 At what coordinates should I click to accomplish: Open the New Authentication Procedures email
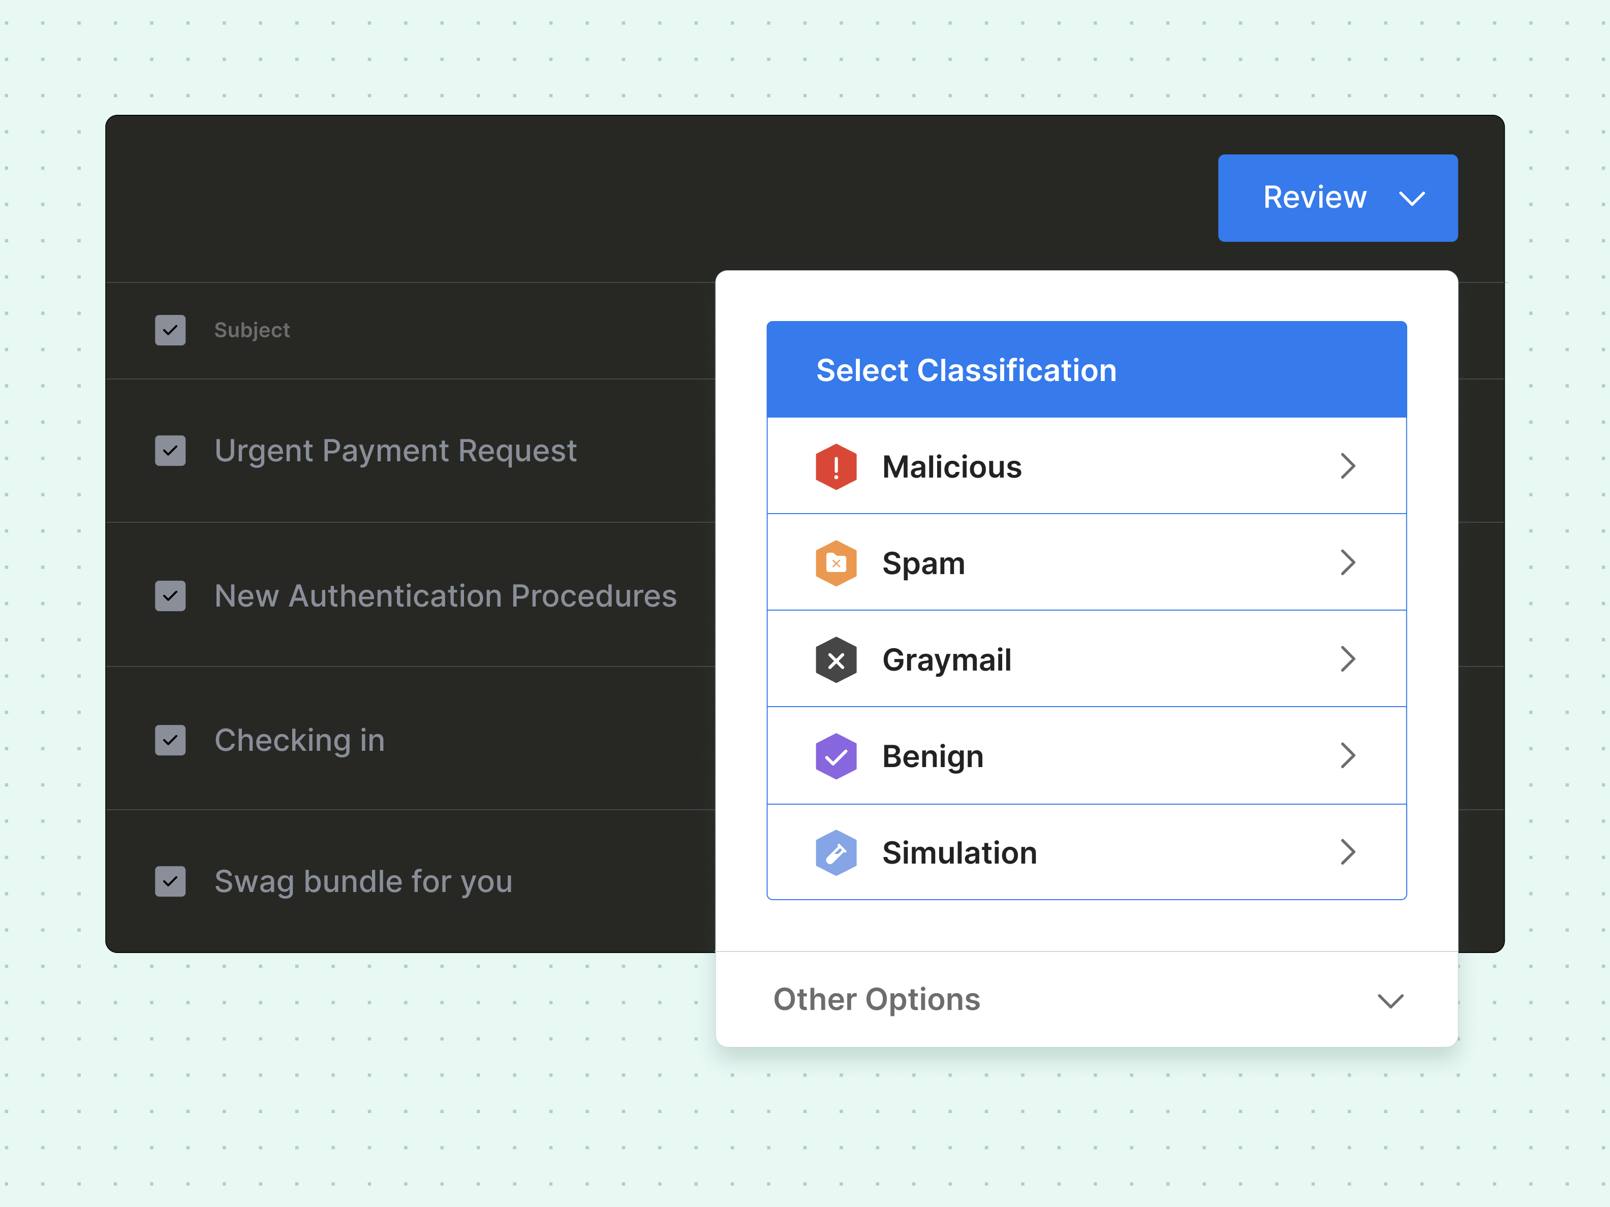click(445, 596)
